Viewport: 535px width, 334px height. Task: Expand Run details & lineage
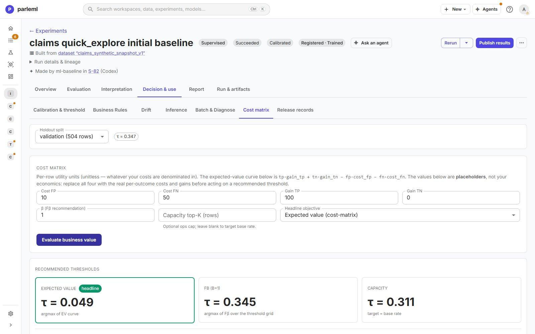55,62
